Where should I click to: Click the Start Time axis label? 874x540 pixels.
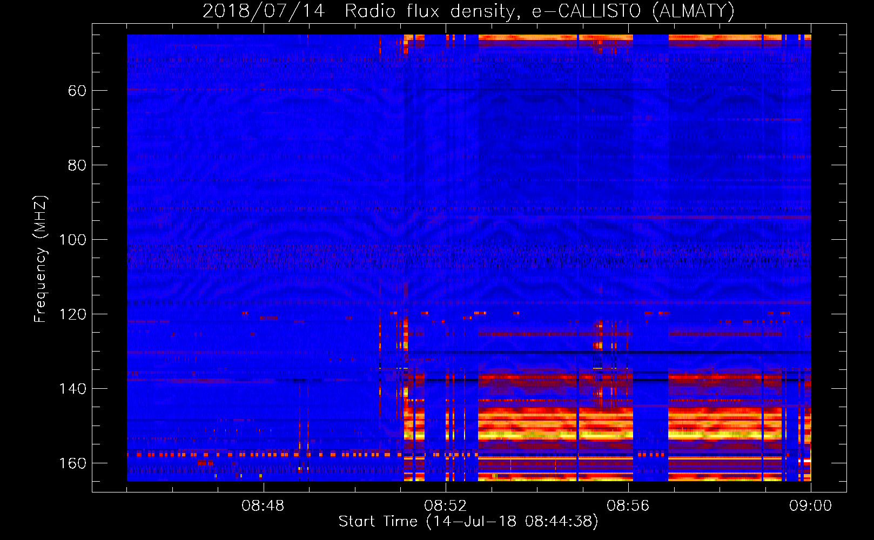[x=468, y=522]
